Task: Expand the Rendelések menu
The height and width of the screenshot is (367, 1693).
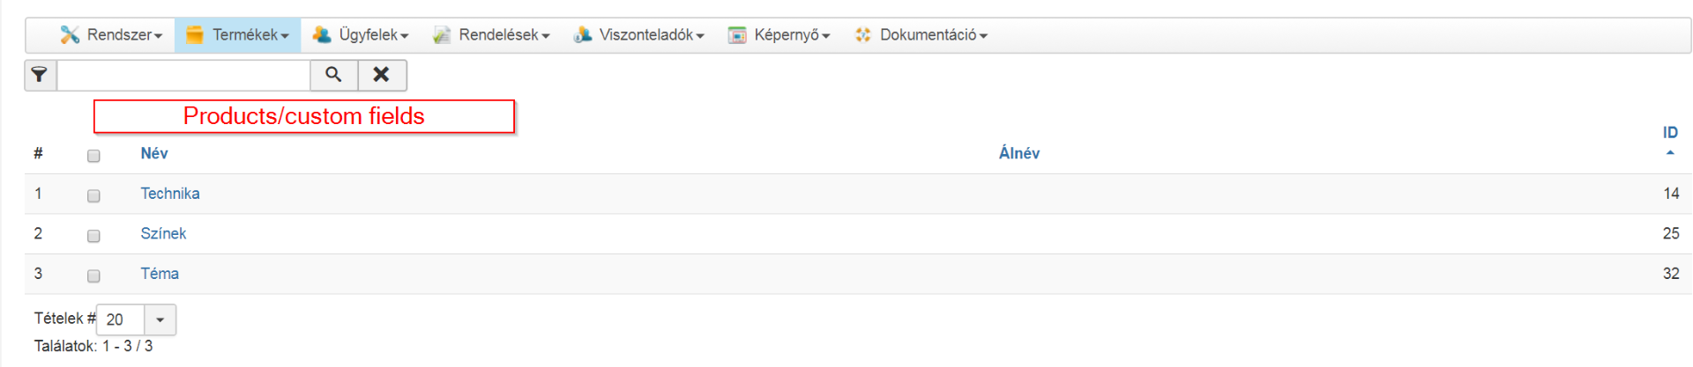Action: point(491,35)
